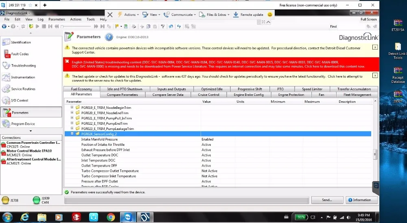Collapse the PGR024_SensorConfig_2 folder
407x223 pixels.
point(72,134)
